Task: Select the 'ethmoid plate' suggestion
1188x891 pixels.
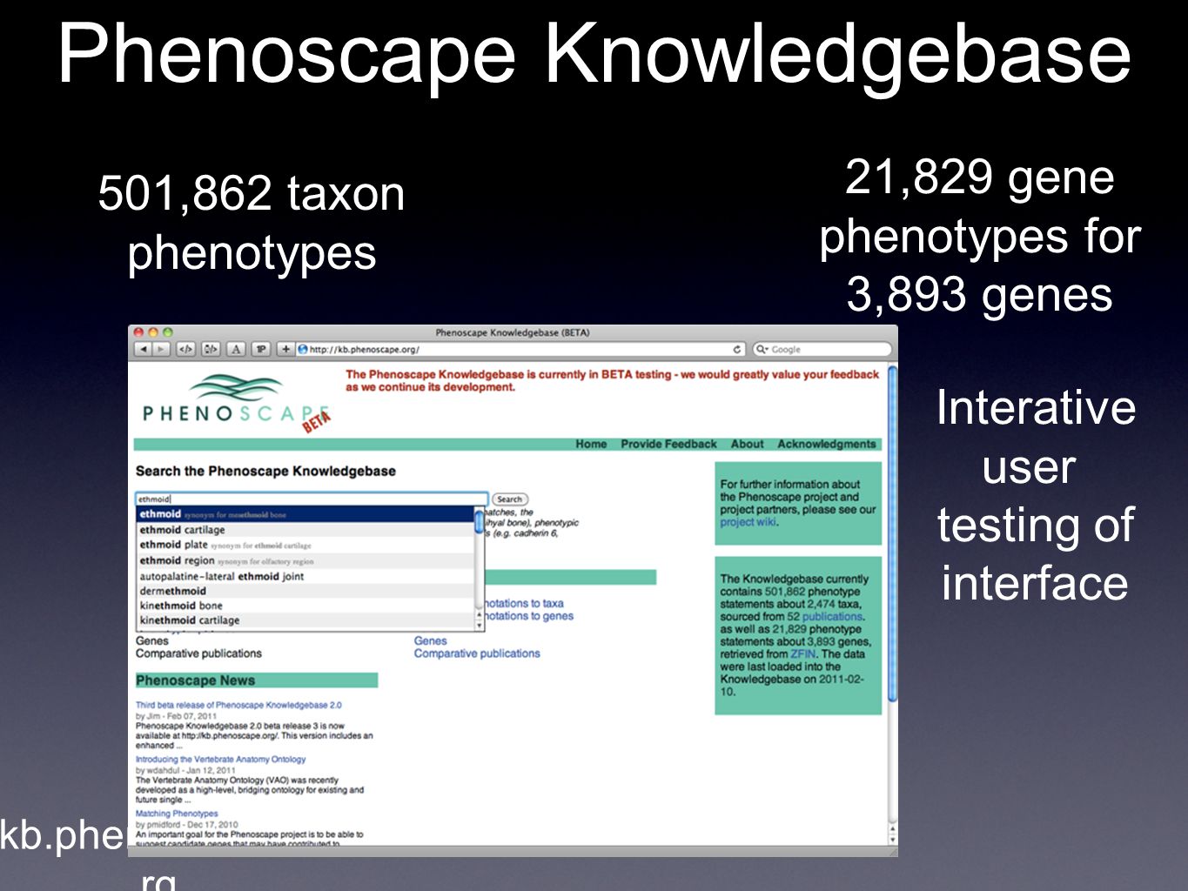Action: [x=306, y=545]
